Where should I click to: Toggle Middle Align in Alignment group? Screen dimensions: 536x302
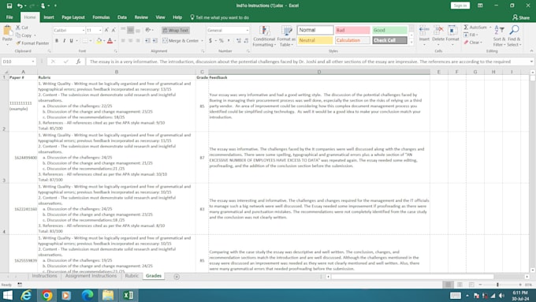(x=130, y=30)
